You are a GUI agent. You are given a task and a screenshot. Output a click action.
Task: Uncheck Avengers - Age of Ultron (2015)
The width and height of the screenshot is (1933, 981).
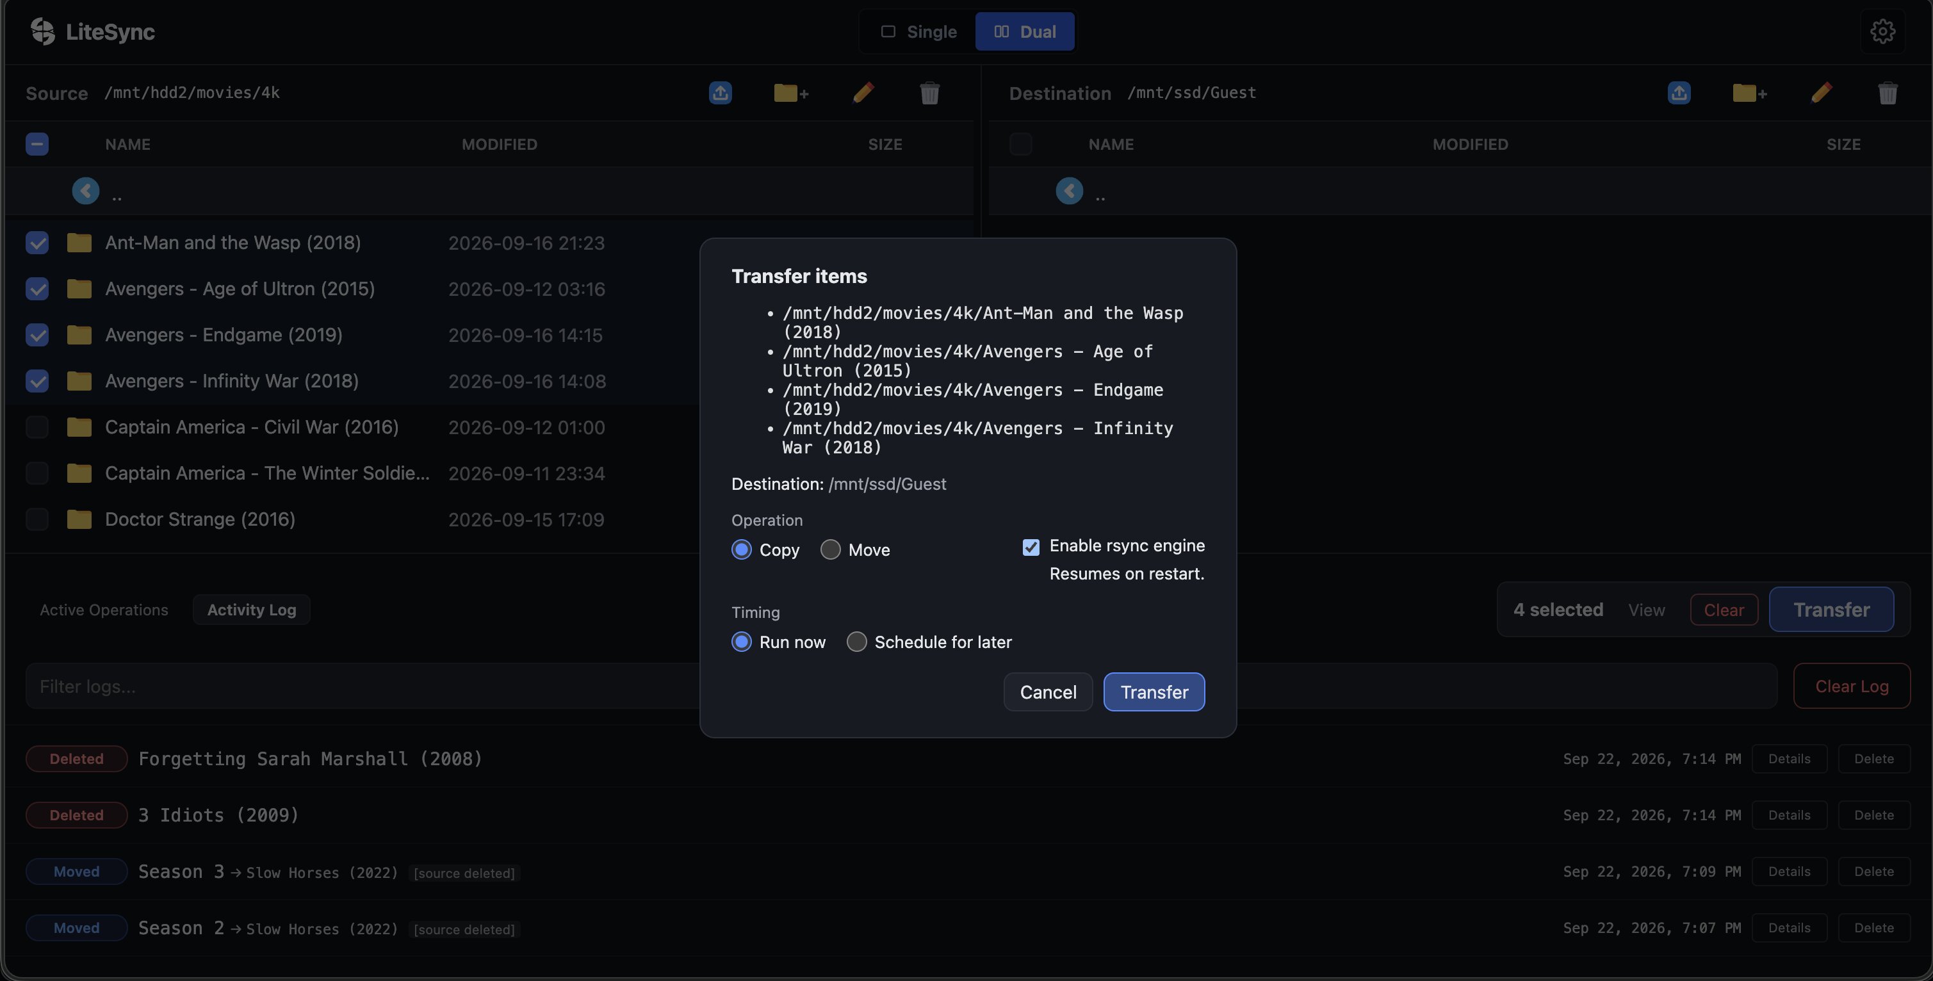37,289
